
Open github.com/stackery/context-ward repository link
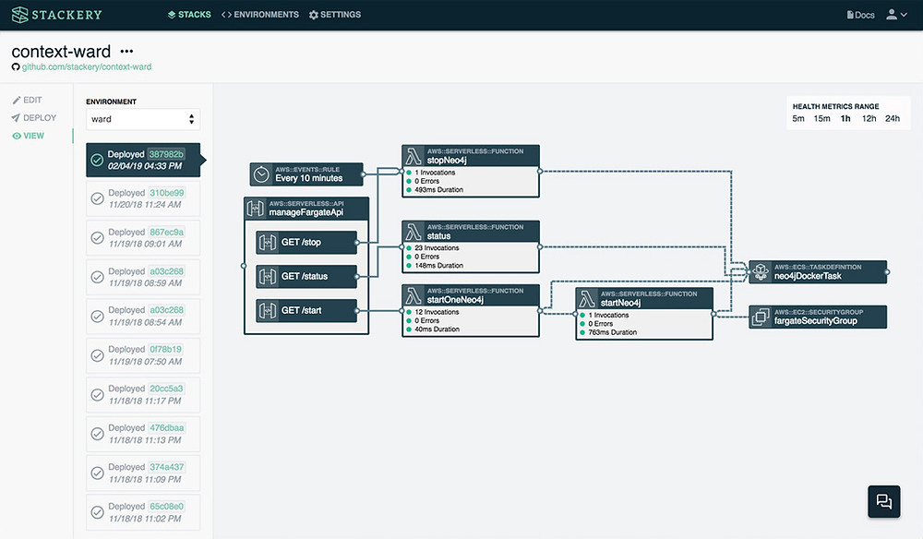tap(87, 67)
